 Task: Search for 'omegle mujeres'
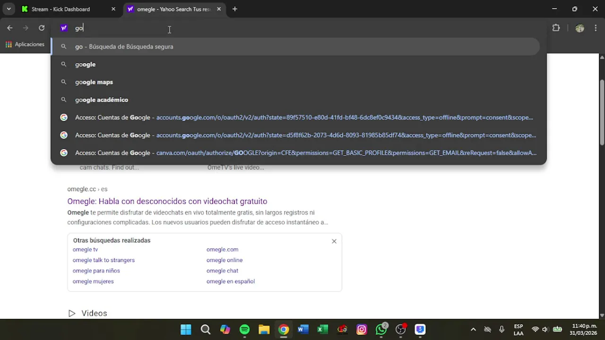tap(93, 281)
